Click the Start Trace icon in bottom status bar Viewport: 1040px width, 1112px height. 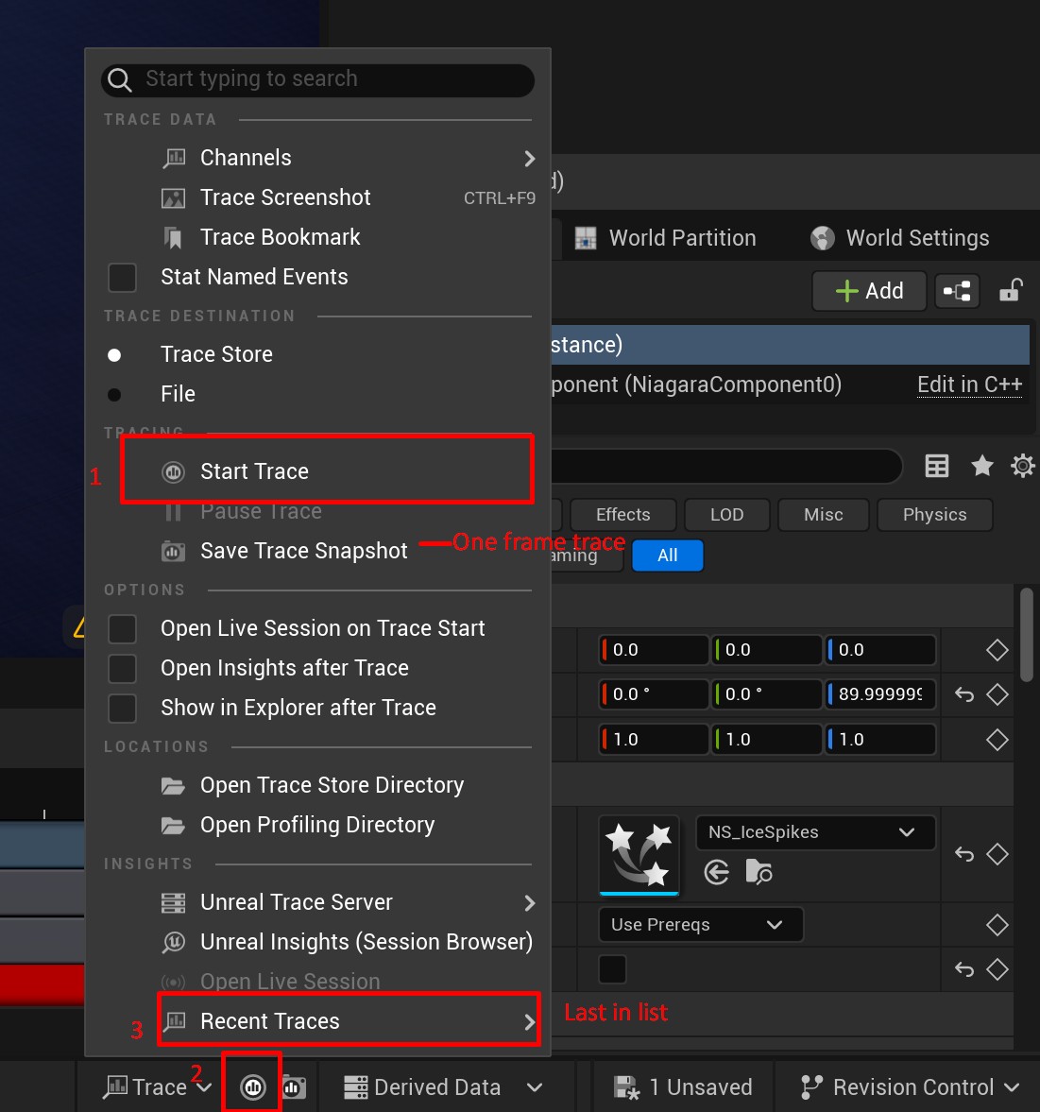pos(251,1086)
